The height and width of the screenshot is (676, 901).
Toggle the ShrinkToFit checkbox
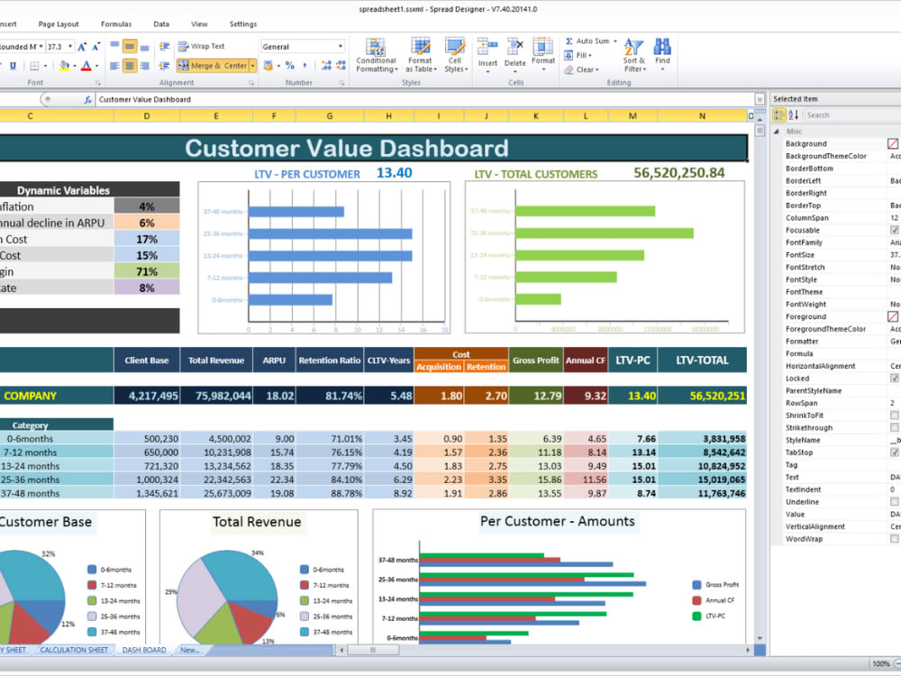[x=894, y=415]
